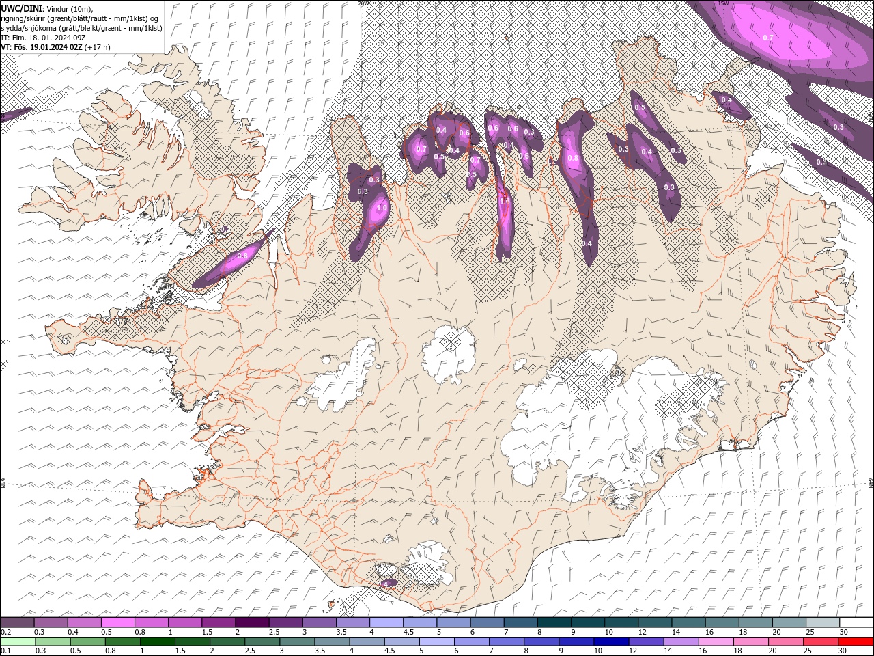Select the 1–1.5 dark green rain swatch

[x=157, y=641]
